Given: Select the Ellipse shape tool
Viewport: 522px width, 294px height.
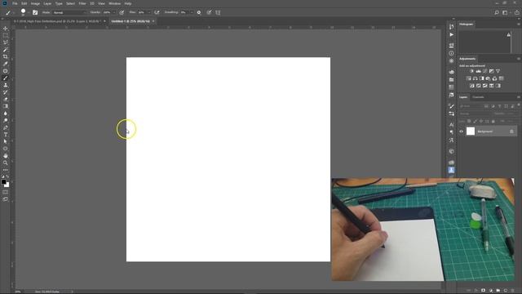Looking at the screenshot, I should [6, 149].
